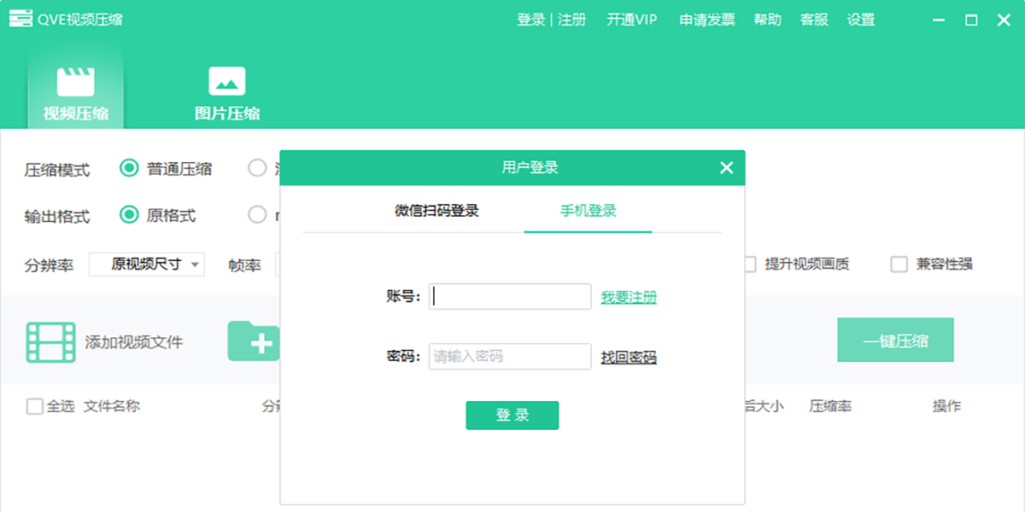Select 原格式 output format radio button
Viewport: 1025px width, 512px height.
point(129,215)
